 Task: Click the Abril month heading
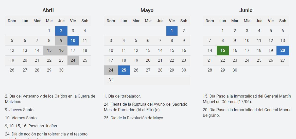[48, 10]
